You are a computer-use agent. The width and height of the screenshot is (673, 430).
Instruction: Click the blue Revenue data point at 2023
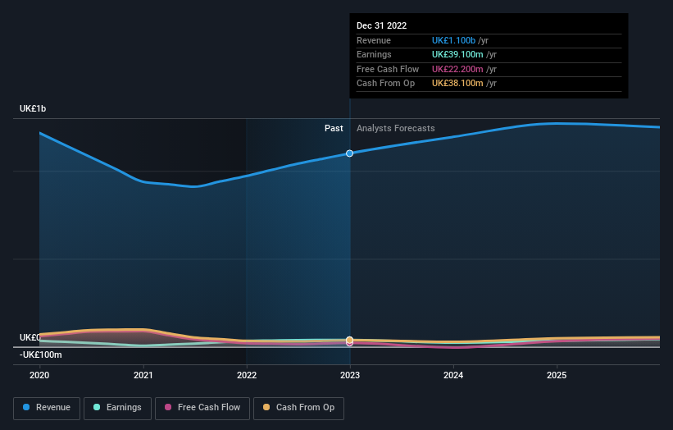350,153
